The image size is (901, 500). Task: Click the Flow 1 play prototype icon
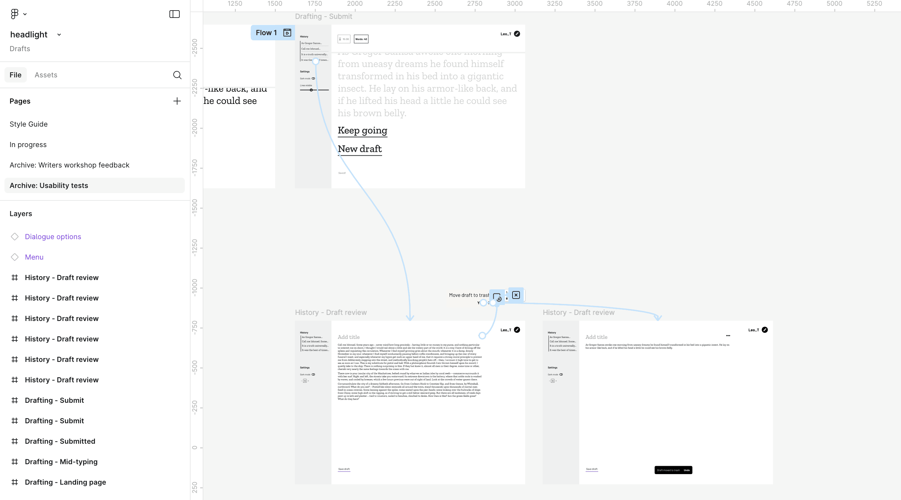pyautogui.click(x=287, y=33)
